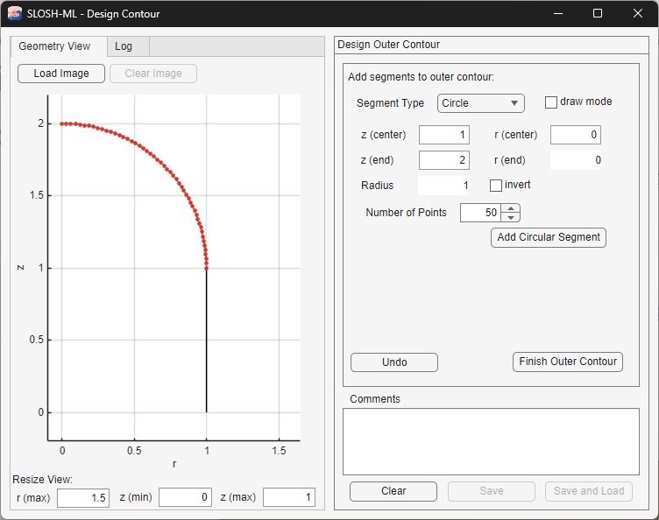Click the 'Design Outer Contour' panel title
This screenshot has height=520, width=659.
click(388, 45)
